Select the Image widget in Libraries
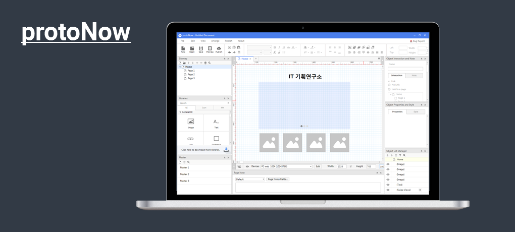 (x=190, y=124)
